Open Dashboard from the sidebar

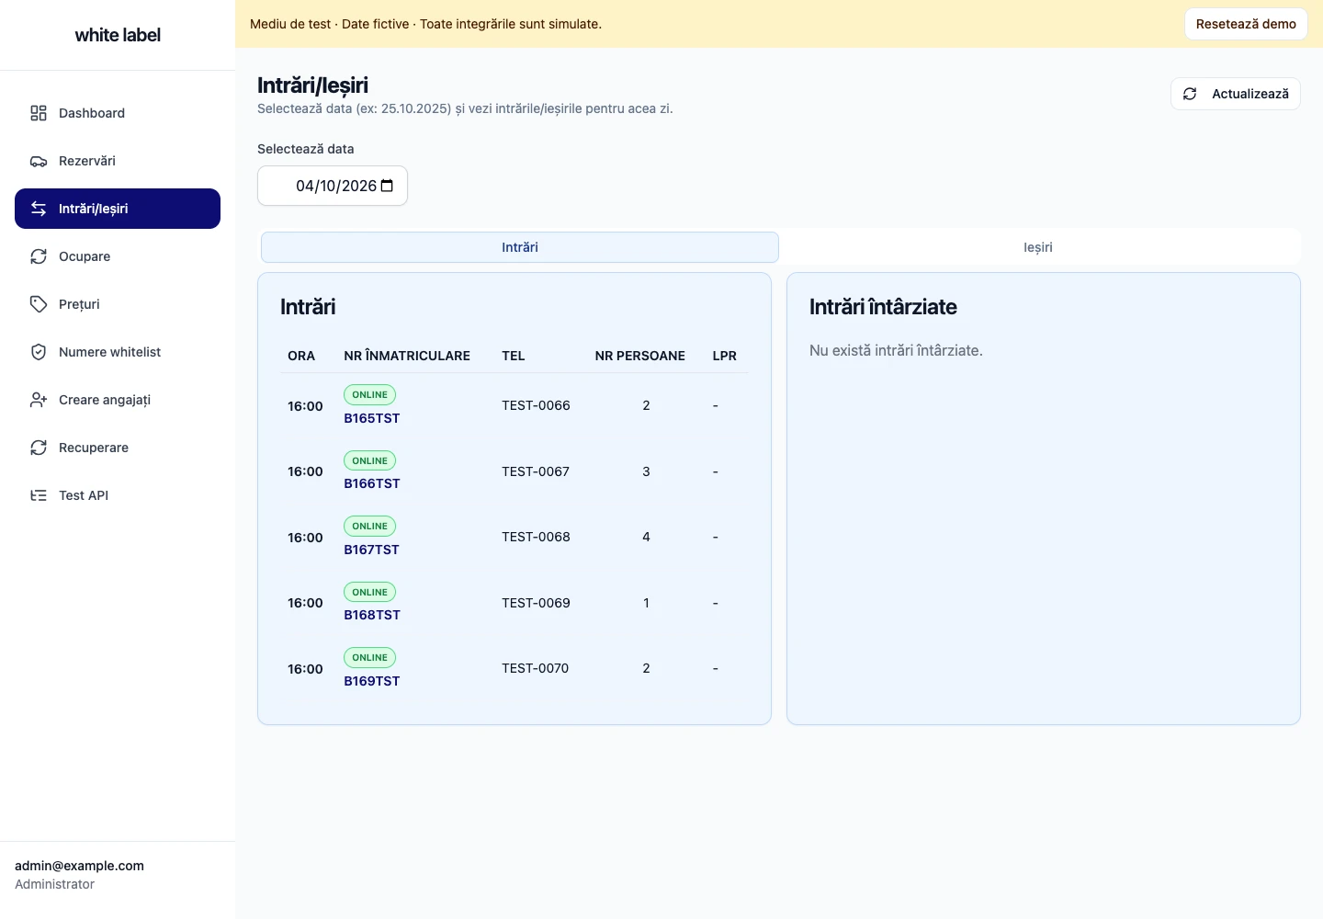[x=118, y=113]
